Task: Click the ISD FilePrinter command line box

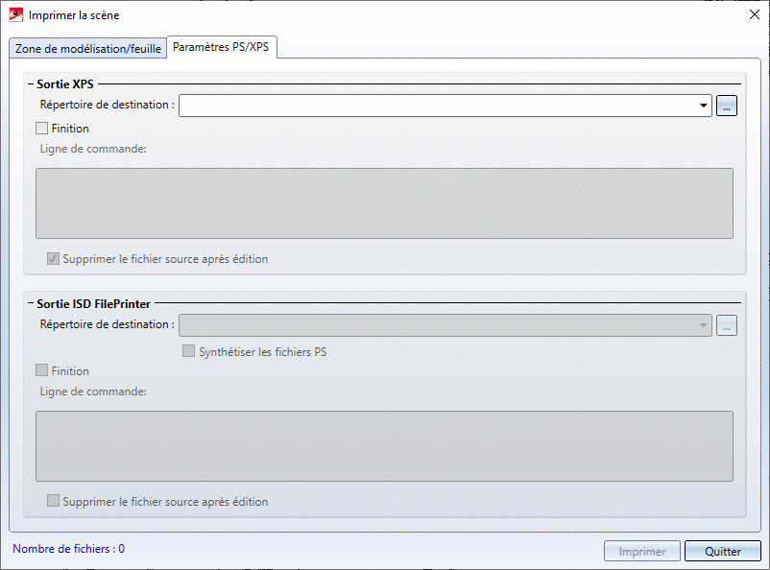Action: coord(384,446)
